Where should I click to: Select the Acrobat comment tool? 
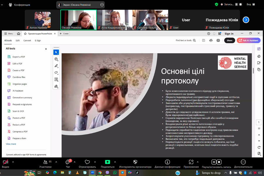point(56,59)
